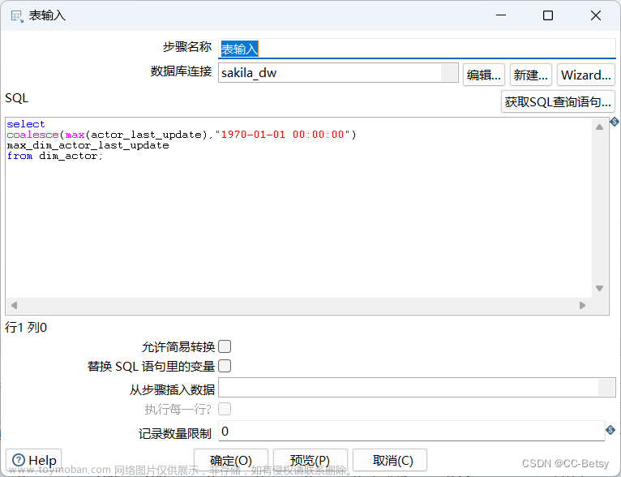Click the 'select' keyword in SQL
The width and height of the screenshot is (621, 477).
(x=26, y=124)
